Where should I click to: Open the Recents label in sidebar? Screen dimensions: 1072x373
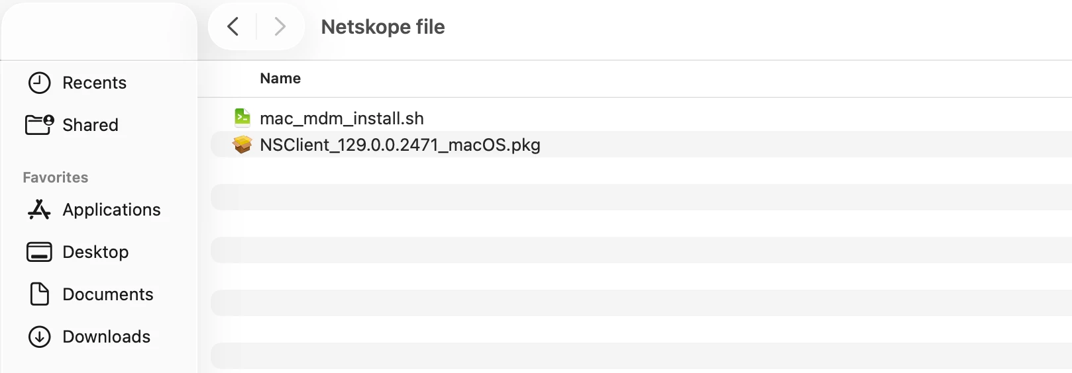94,83
